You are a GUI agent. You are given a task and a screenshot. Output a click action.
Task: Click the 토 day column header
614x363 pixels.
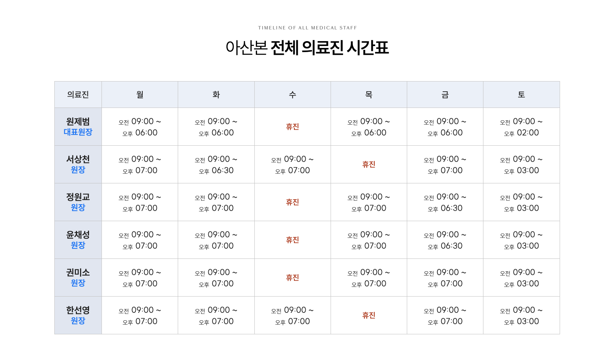click(521, 95)
